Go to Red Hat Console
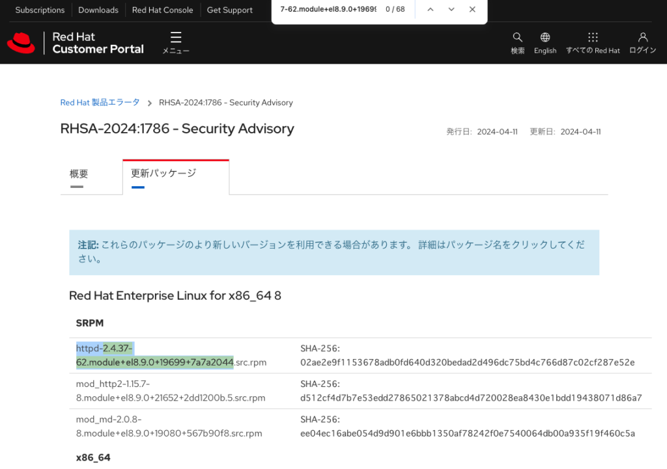 [x=162, y=10]
